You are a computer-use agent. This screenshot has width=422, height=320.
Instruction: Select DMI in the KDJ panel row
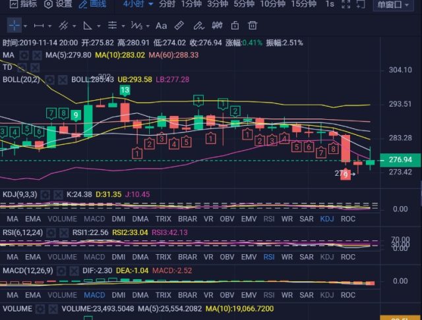pyautogui.click(x=119, y=219)
